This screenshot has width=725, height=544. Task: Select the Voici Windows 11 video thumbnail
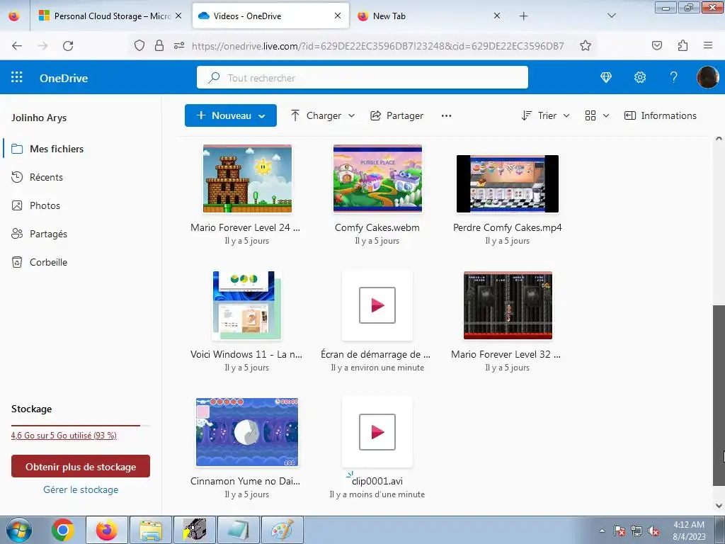[247, 305]
